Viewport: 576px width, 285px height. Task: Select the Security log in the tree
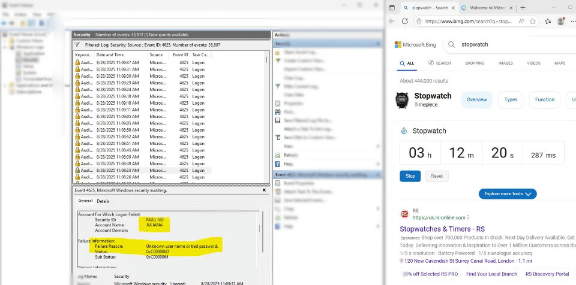pyautogui.click(x=31, y=60)
